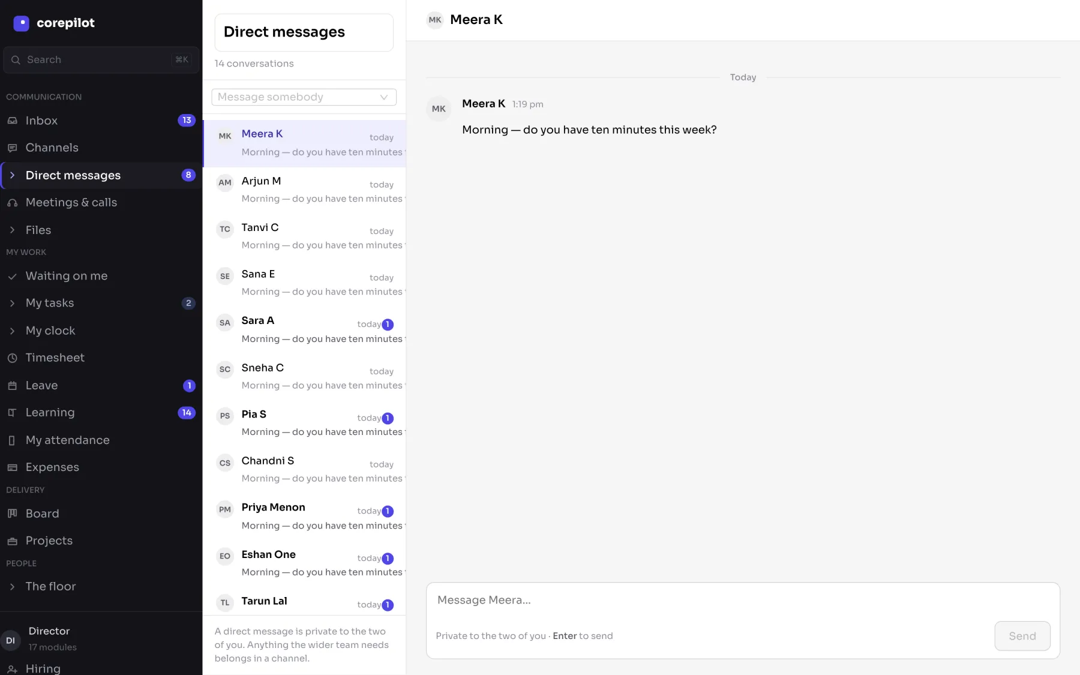
Task: Click message "Morning — do you have ten minutes this week?"
Action: click(589, 130)
